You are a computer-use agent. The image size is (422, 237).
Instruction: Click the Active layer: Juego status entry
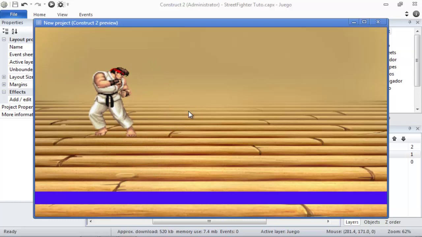click(x=280, y=232)
